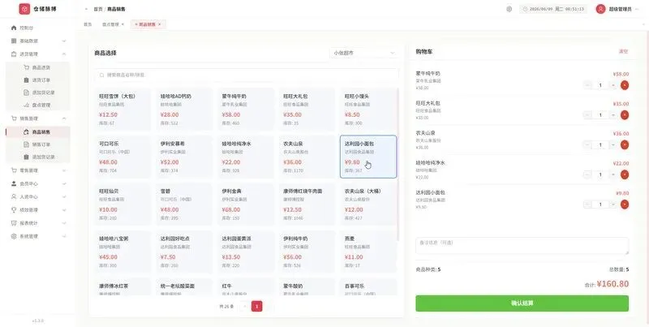
Task: Collapse the 进货管理 menu chevron
Action: (x=64, y=54)
